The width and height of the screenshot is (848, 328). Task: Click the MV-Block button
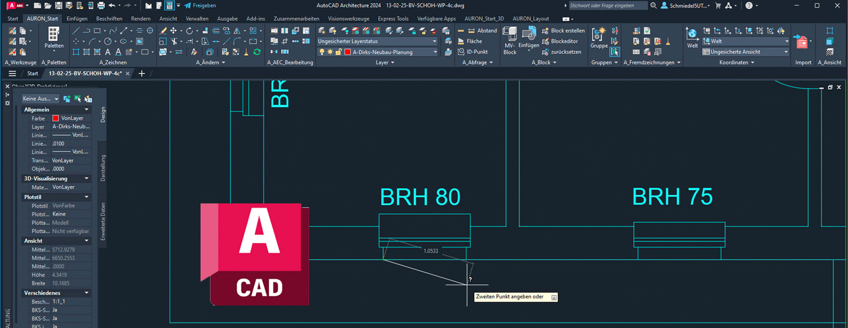point(510,41)
